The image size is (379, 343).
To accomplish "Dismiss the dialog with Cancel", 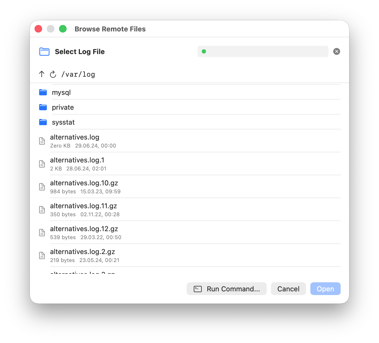I will click(288, 289).
